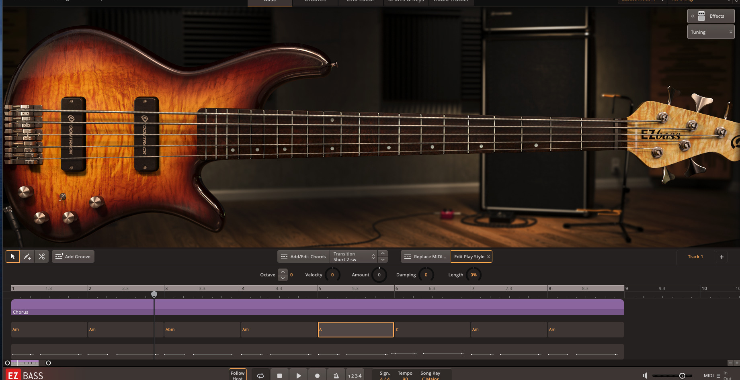This screenshot has width=740, height=380.
Task: Click the Add Groove button
Action: point(73,257)
